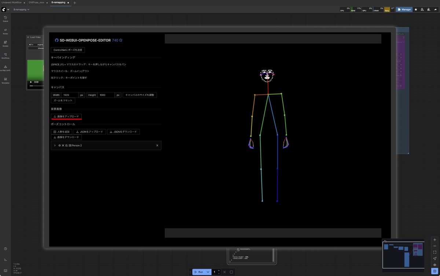Screen dimensions: 440x276
Task: Click the ControlNetにポーズを送信 button
Action: click(68, 49)
